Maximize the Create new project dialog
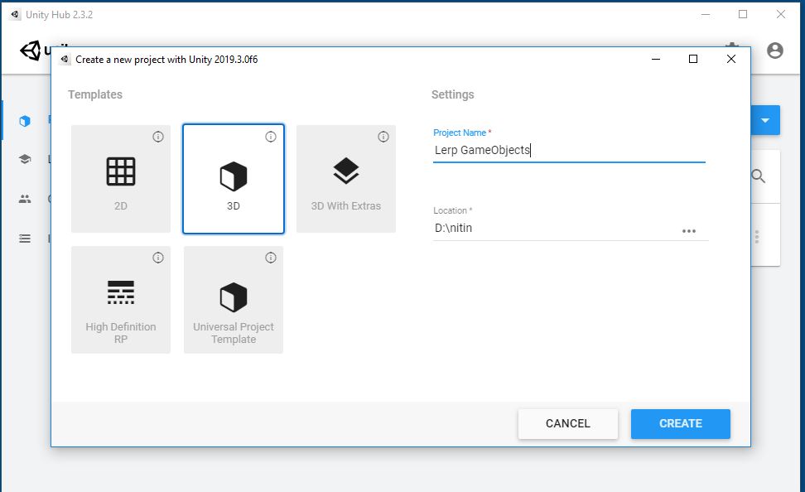Image resolution: width=805 pixels, height=492 pixels. [693, 59]
